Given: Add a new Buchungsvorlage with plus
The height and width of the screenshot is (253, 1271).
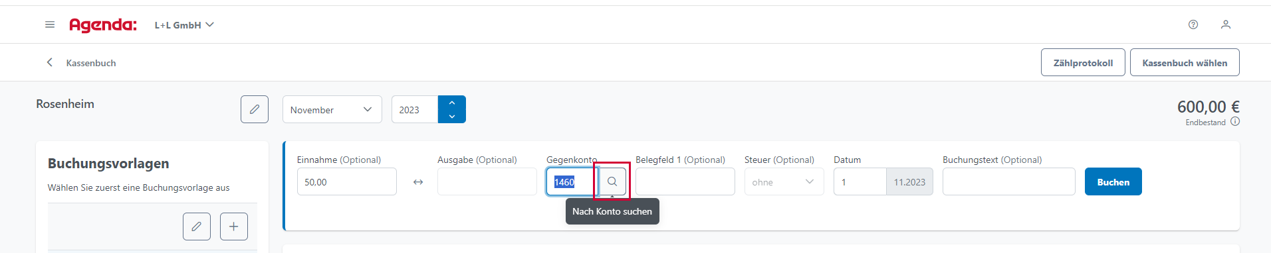Looking at the screenshot, I should pos(234,227).
